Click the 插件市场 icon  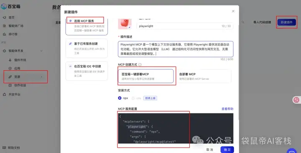tap(10, 60)
